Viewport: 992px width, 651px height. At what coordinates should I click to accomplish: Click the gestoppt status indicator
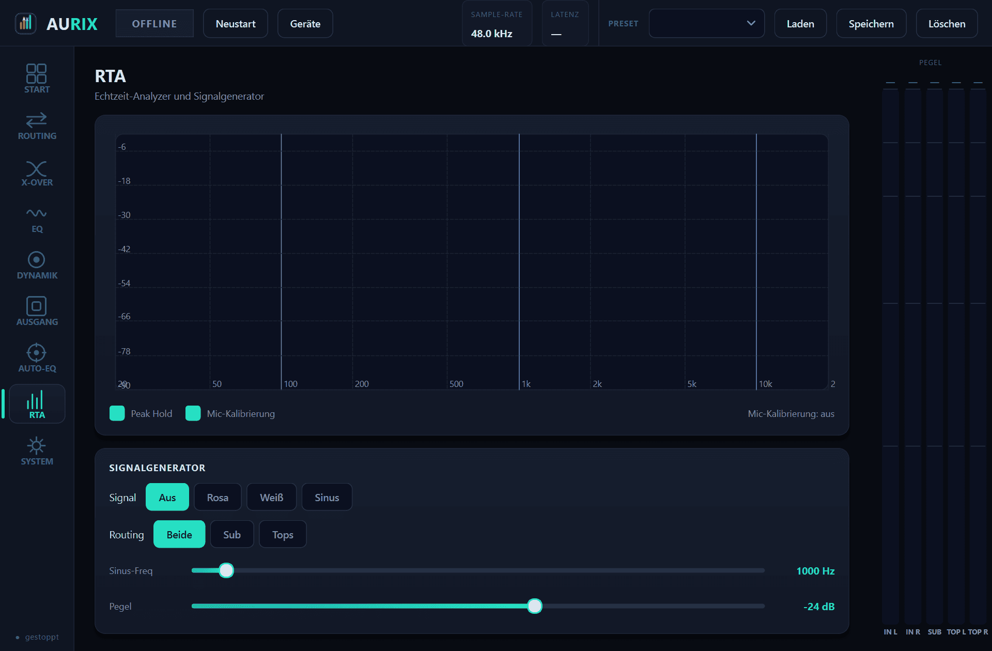(37, 637)
